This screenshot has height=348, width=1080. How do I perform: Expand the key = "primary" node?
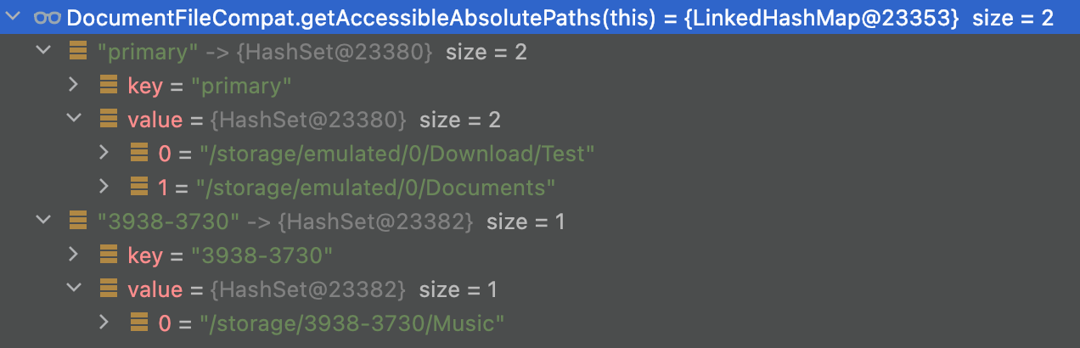(74, 86)
